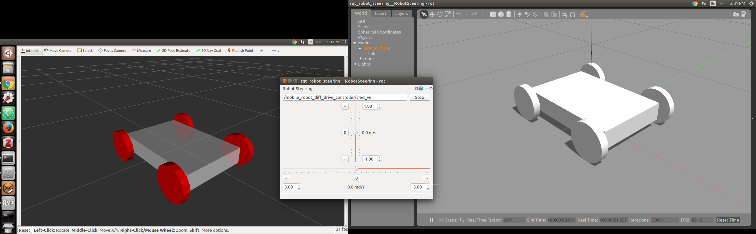Open the RViz remove-tool minus dropdown
This screenshot has height=234, width=756.
(276, 51)
